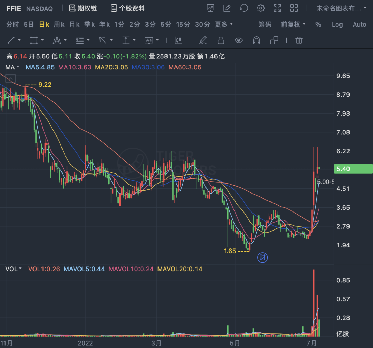Open chart settings gear icon
The image size is (373, 348).
click(x=260, y=8)
